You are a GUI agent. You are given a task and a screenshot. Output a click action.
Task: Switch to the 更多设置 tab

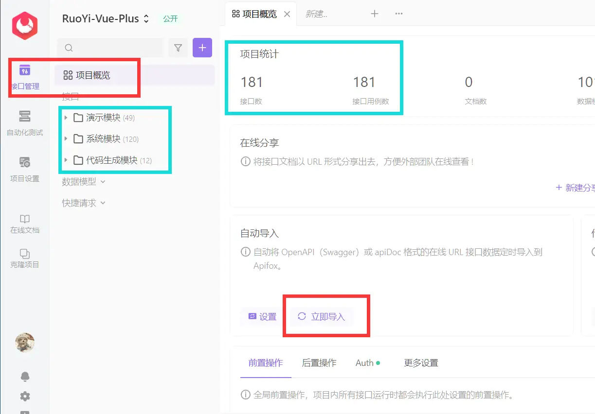coord(421,363)
